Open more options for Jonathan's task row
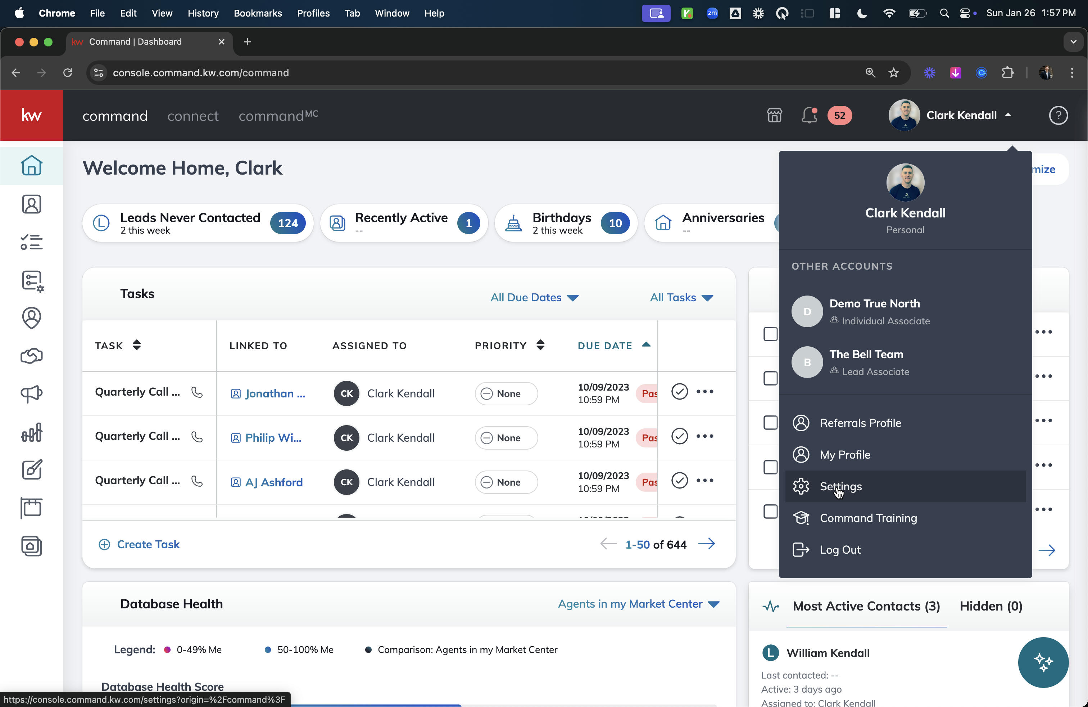 click(705, 391)
